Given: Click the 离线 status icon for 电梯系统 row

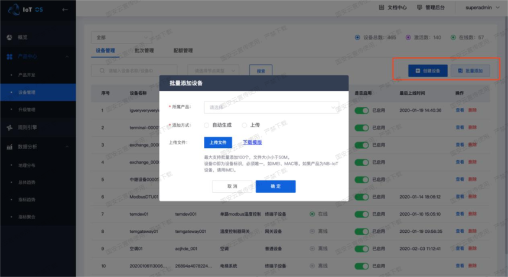Looking at the screenshot, I should (x=312, y=266).
